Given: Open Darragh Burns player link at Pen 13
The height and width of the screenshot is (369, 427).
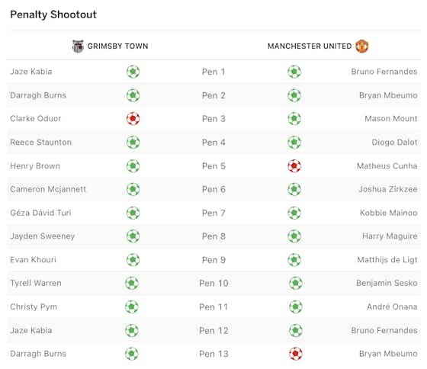Looking at the screenshot, I should 38,354.
